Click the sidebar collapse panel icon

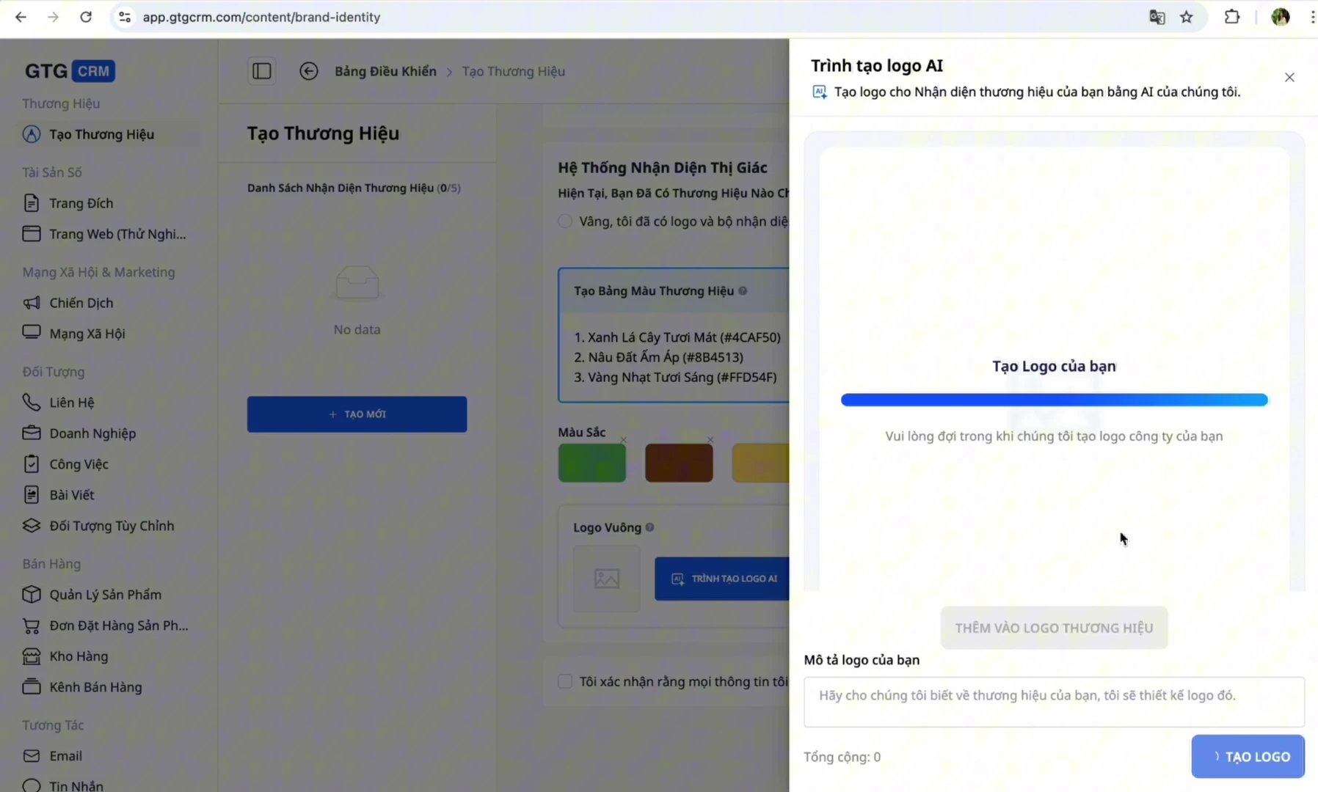[x=262, y=71]
